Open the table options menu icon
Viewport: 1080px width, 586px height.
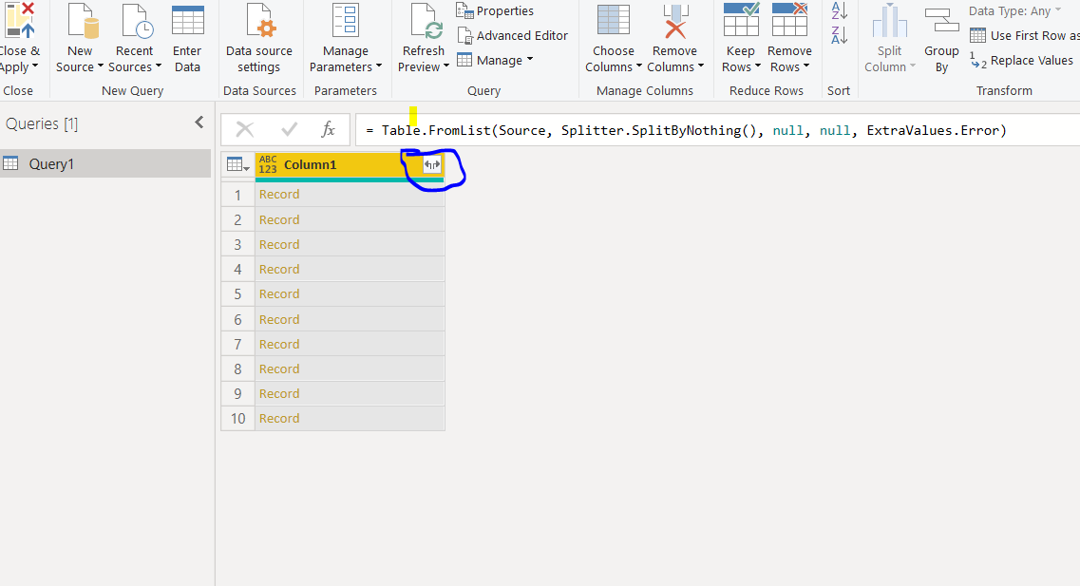[237, 164]
